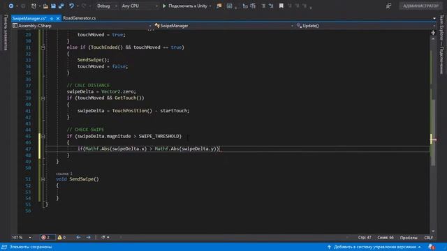This screenshot has height=251, width=447.
Task: Click the line number indicator Стр: 47
Action: 365,237
